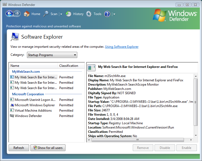Start a scan using magnifier icon
This screenshot has width=202, height=161.
coord(46,14)
